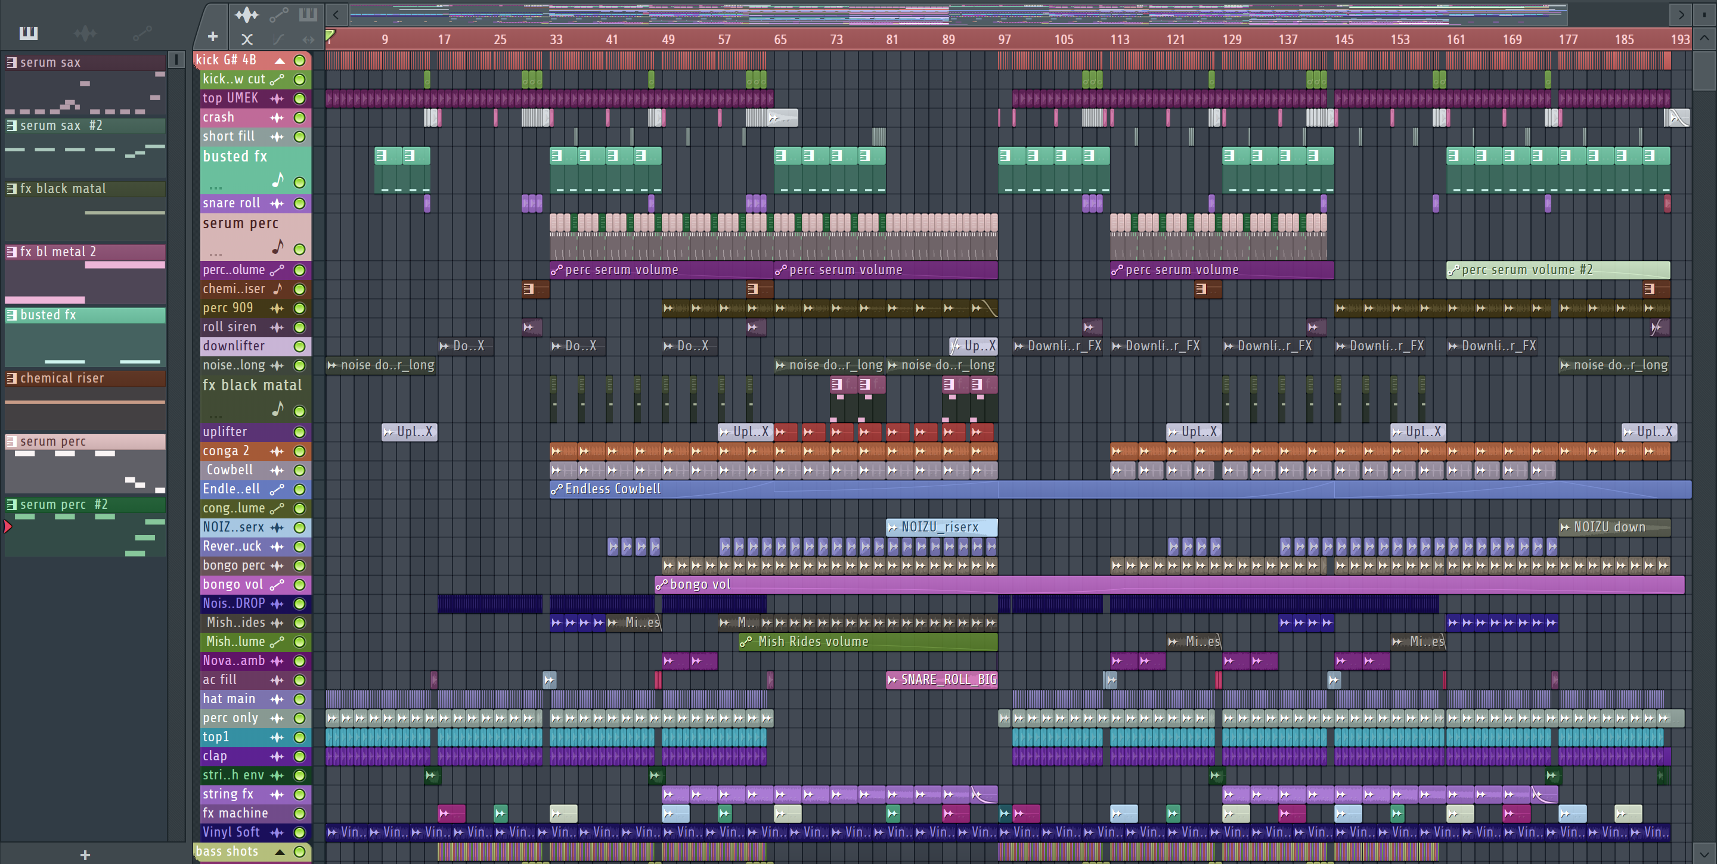
Task: Click the vertical scrollbar thumb
Action: coord(1704,71)
